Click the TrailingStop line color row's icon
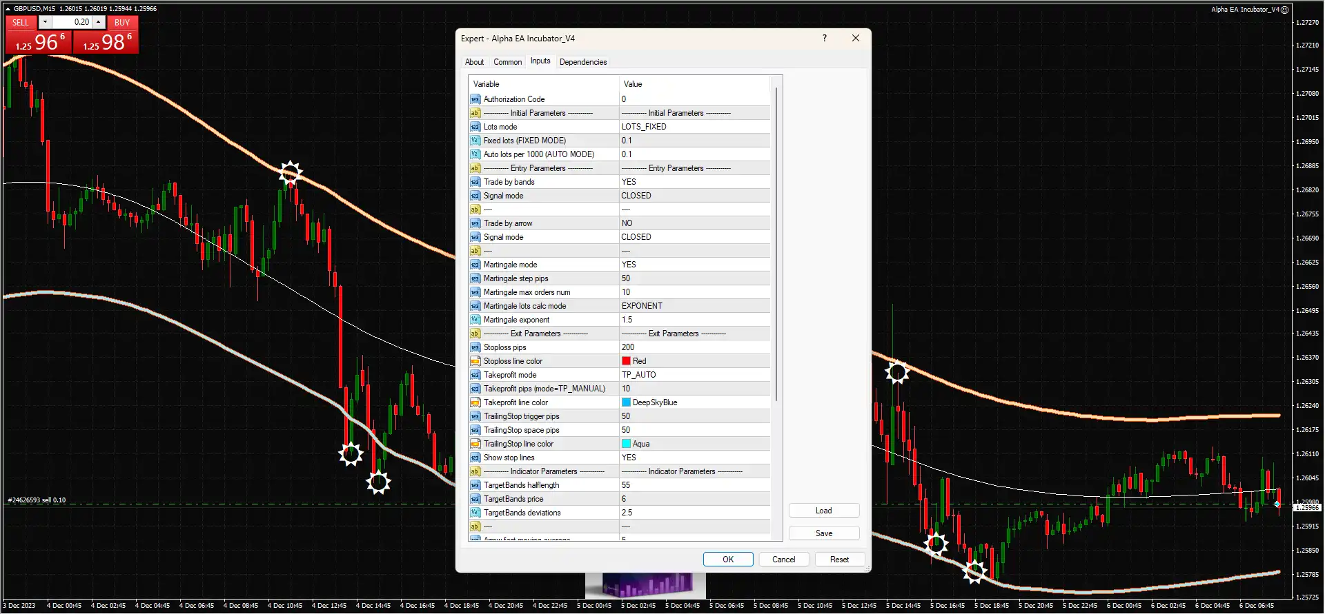Image resolution: width=1325 pixels, height=614 pixels. point(475,444)
